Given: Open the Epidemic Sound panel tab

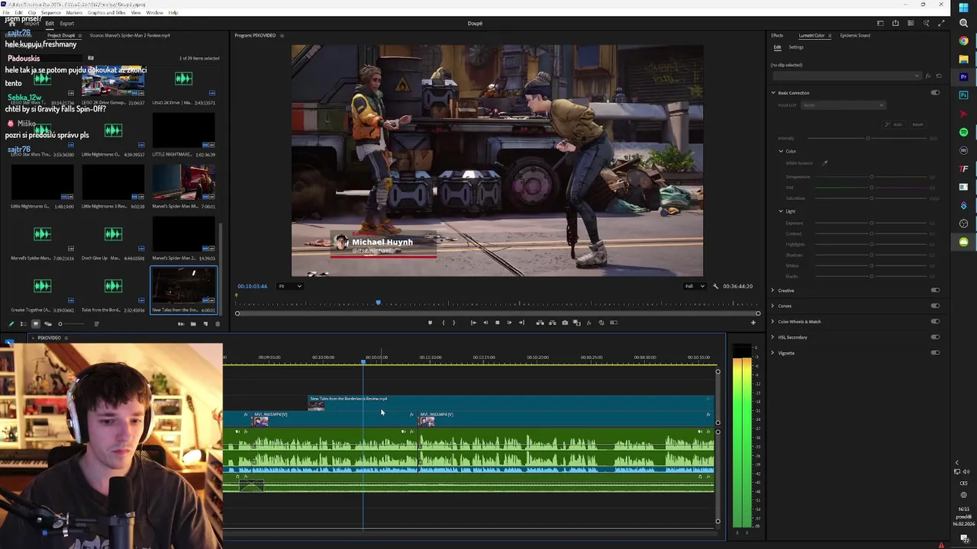Looking at the screenshot, I should [855, 36].
